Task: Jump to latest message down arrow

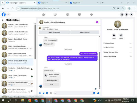Action: (x=99, y=89)
